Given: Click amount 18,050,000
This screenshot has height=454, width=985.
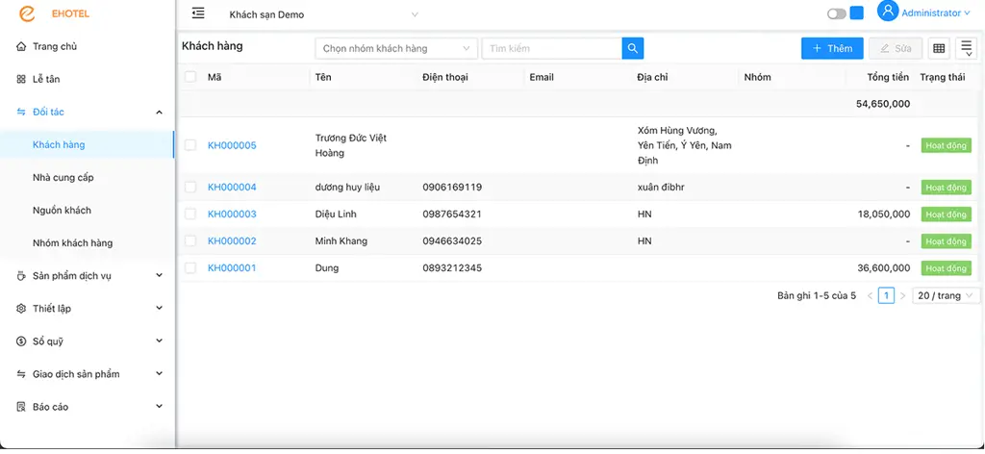Looking at the screenshot, I should [884, 214].
